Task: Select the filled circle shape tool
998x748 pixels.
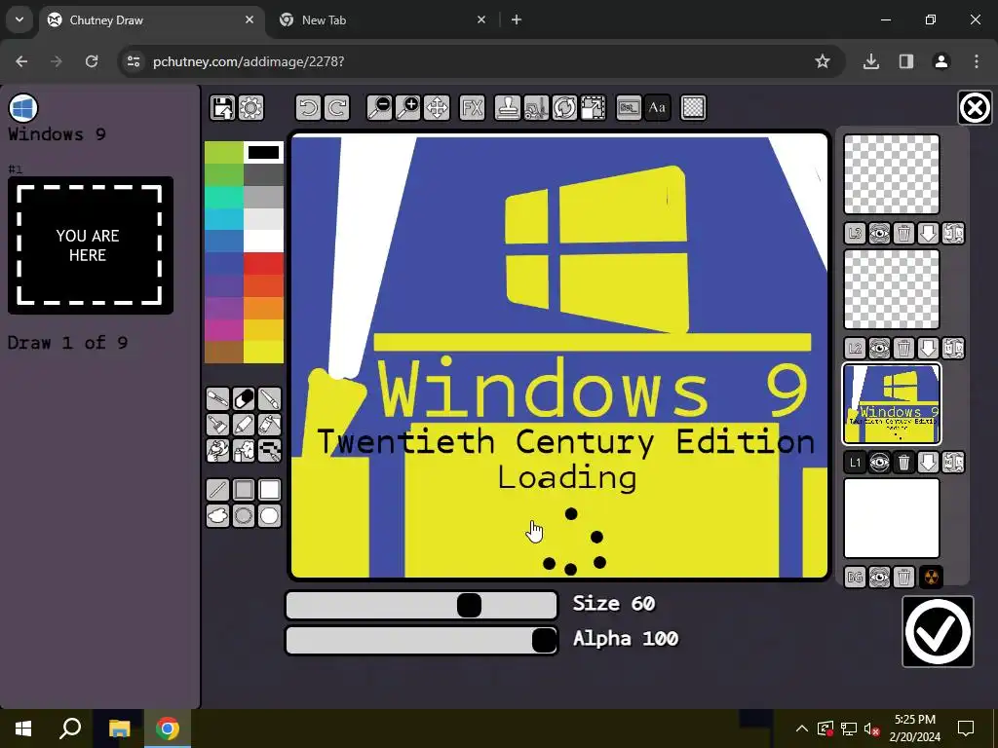Action: [269, 515]
